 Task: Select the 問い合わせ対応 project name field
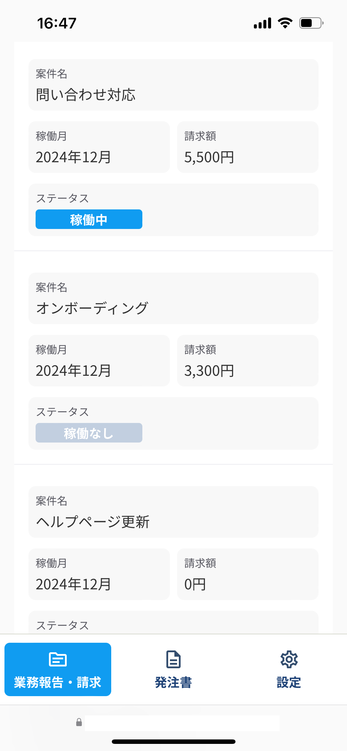click(173, 85)
